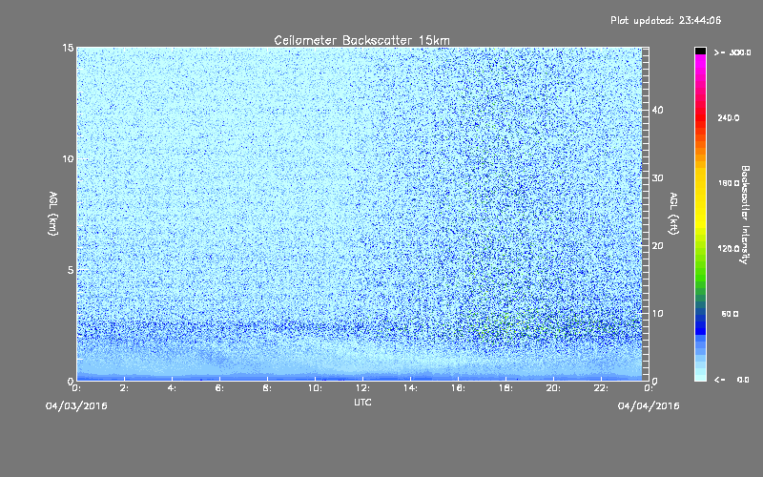
Task: Click the end date label 04/04/2016
Action: [x=649, y=406]
